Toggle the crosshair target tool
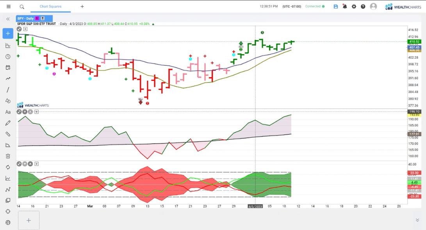426x230 pixels. tap(8, 212)
